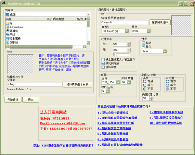
Task: Toggle the 量化 quantize checkbox
Action: 143,47
